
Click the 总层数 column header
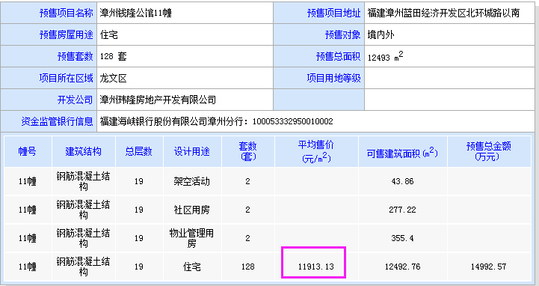click(x=139, y=151)
